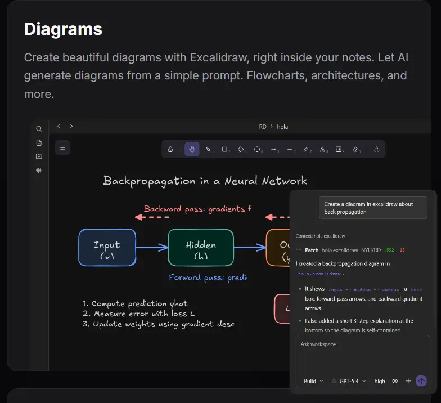Select the Text tool
This screenshot has width=441, height=403.
point(323,150)
